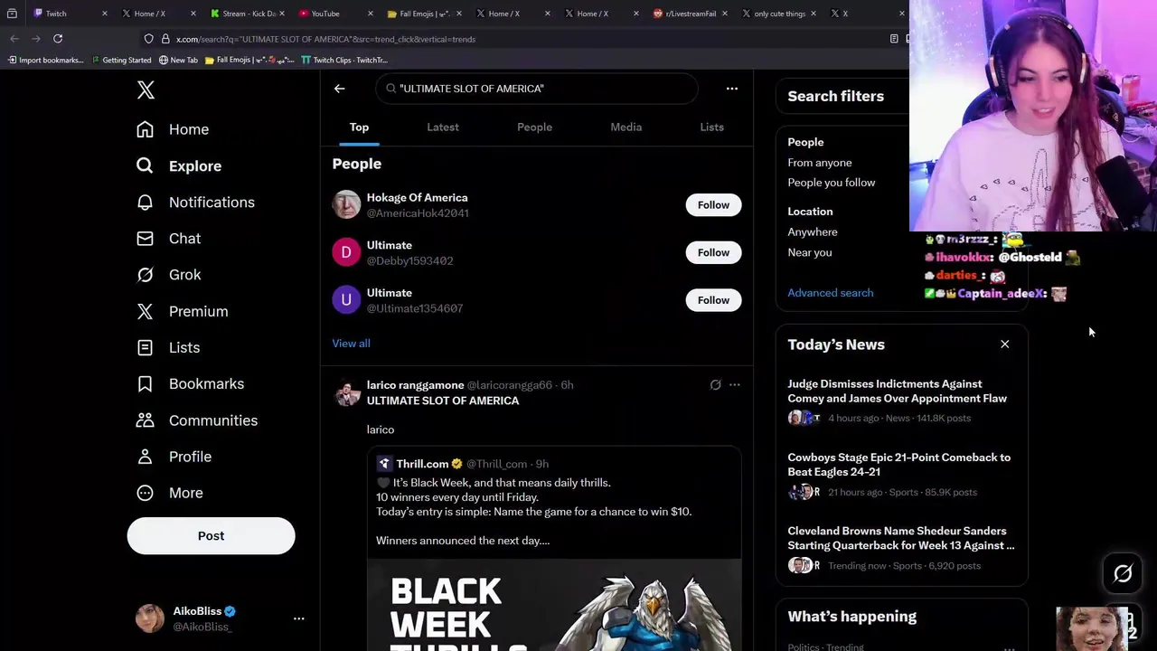This screenshot has width=1157, height=651.
Task: Select From anyone filter option
Action: point(820,163)
